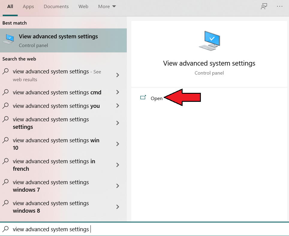
Task: Click magnifier icon beside 'windows 8' suggestion
Action: pyautogui.click(x=5, y=203)
